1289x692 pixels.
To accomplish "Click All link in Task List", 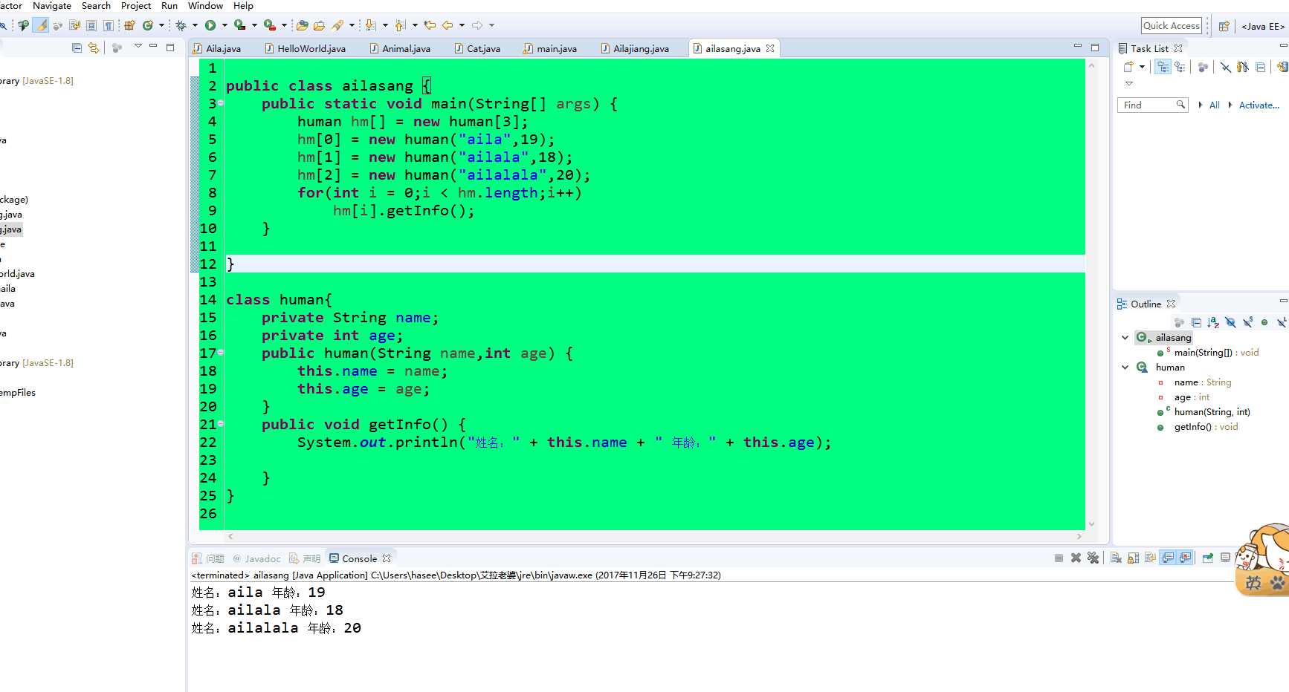I will (1214, 105).
